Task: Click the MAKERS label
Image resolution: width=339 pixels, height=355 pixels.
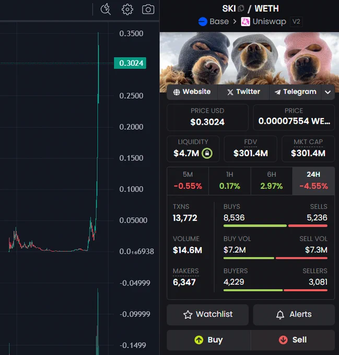Action: (185, 271)
